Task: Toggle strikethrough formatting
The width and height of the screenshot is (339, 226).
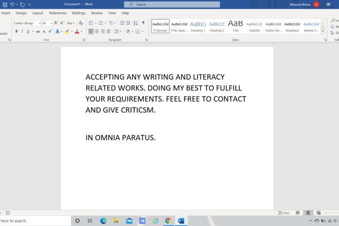Action: pyautogui.click(x=38, y=31)
